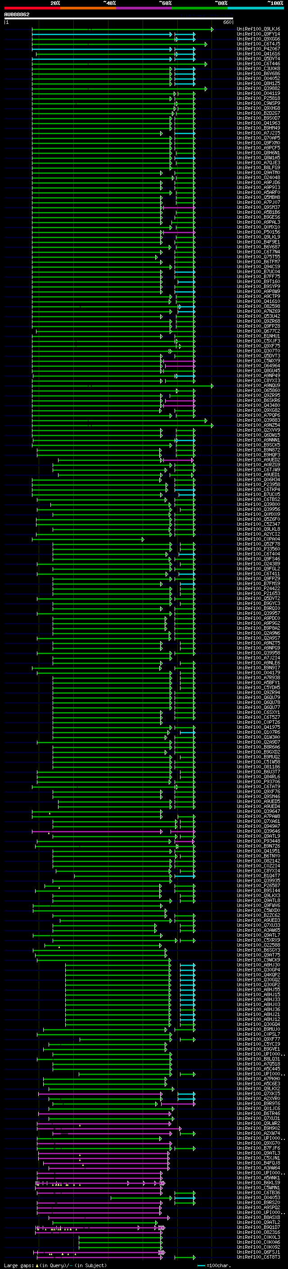Select hit label UniRef100_B7FJF6
Viewport: 288px width, 1269px height.
258,1148
